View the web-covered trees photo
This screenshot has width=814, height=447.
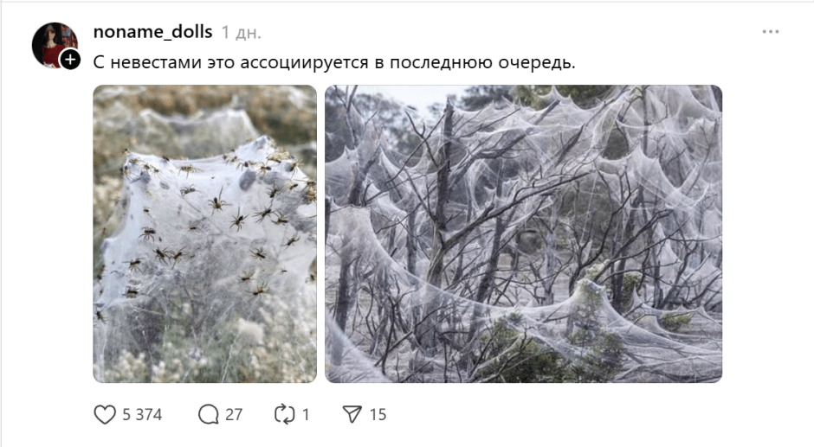(x=523, y=233)
